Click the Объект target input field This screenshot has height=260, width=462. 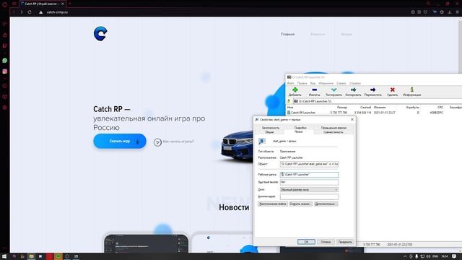pyautogui.click(x=309, y=164)
